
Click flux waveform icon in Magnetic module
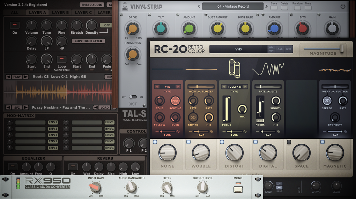click(345, 132)
